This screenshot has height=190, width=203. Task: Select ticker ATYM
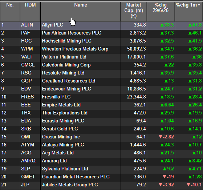(x=28, y=145)
